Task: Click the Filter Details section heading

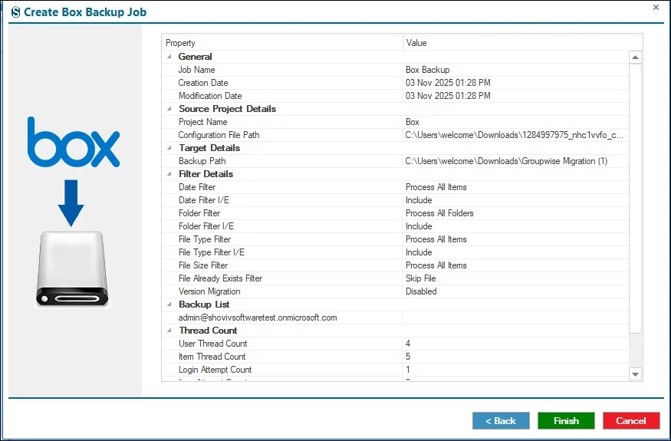Action: (x=206, y=174)
